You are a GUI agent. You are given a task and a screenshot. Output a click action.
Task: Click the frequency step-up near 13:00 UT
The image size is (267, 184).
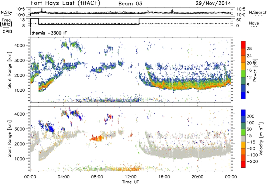139,22
